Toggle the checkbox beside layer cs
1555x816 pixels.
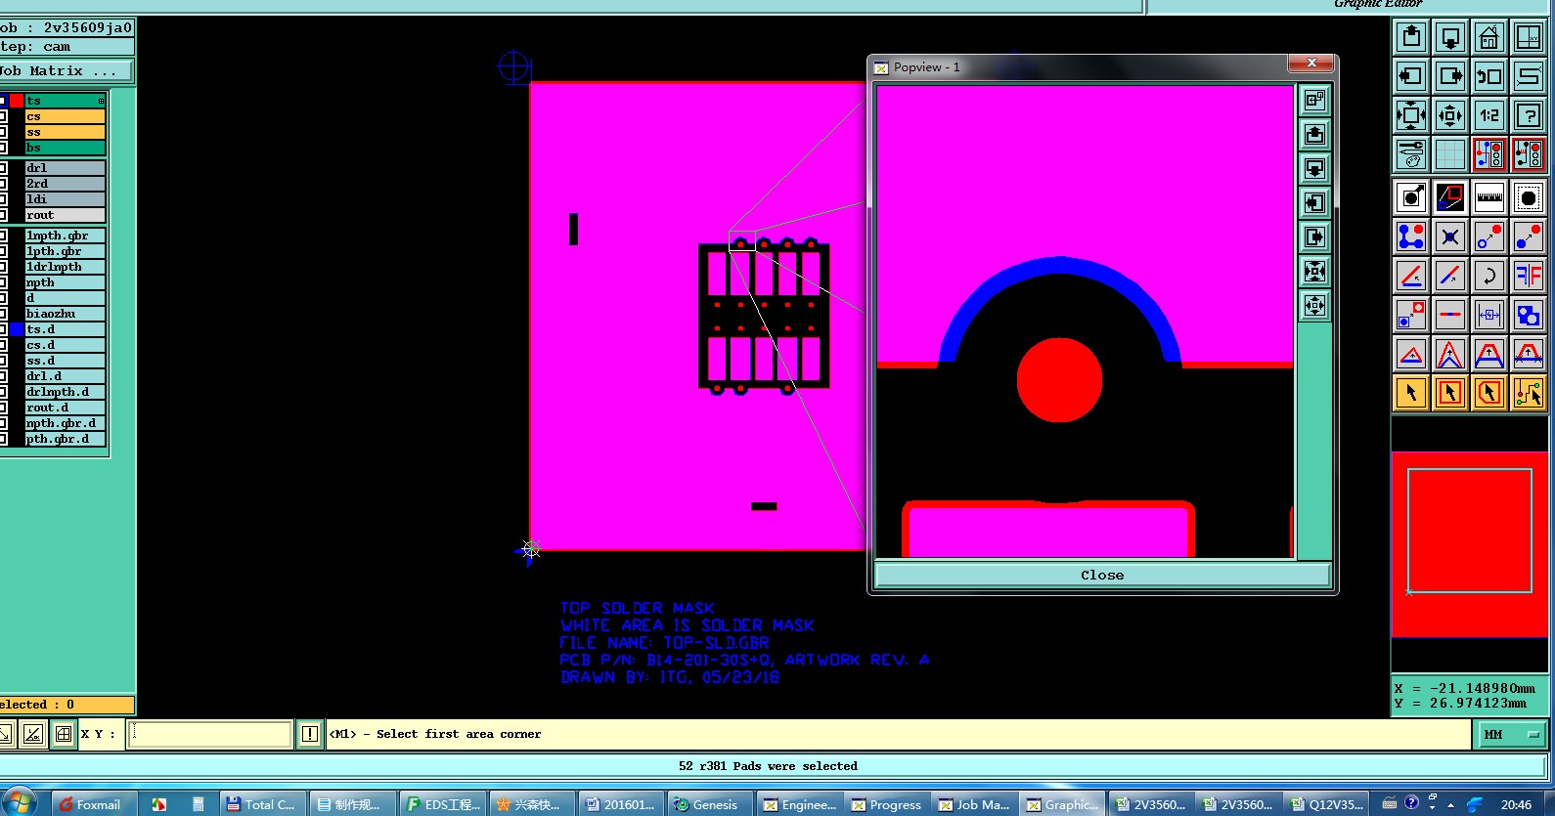coord(3,116)
